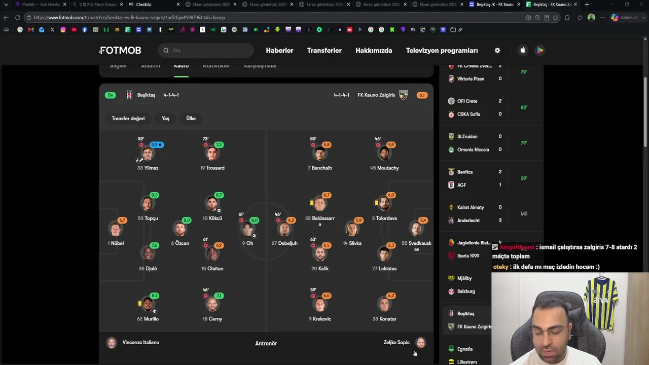Open the Google Play store icon
649x365 pixels.
(540, 50)
